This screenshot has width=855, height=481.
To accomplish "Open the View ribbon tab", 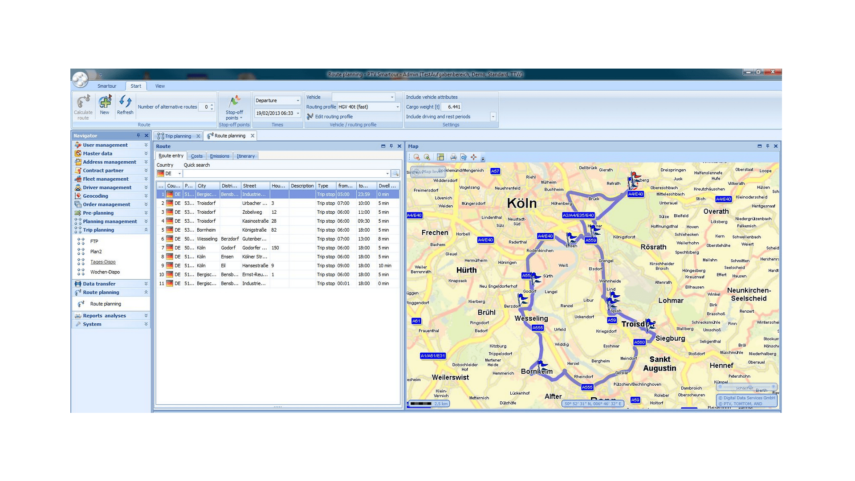I will (160, 86).
